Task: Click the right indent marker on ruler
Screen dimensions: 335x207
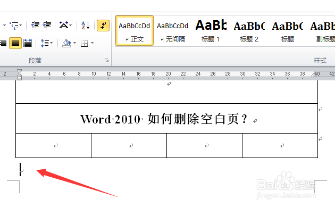Action: pyautogui.click(x=314, y=74)
